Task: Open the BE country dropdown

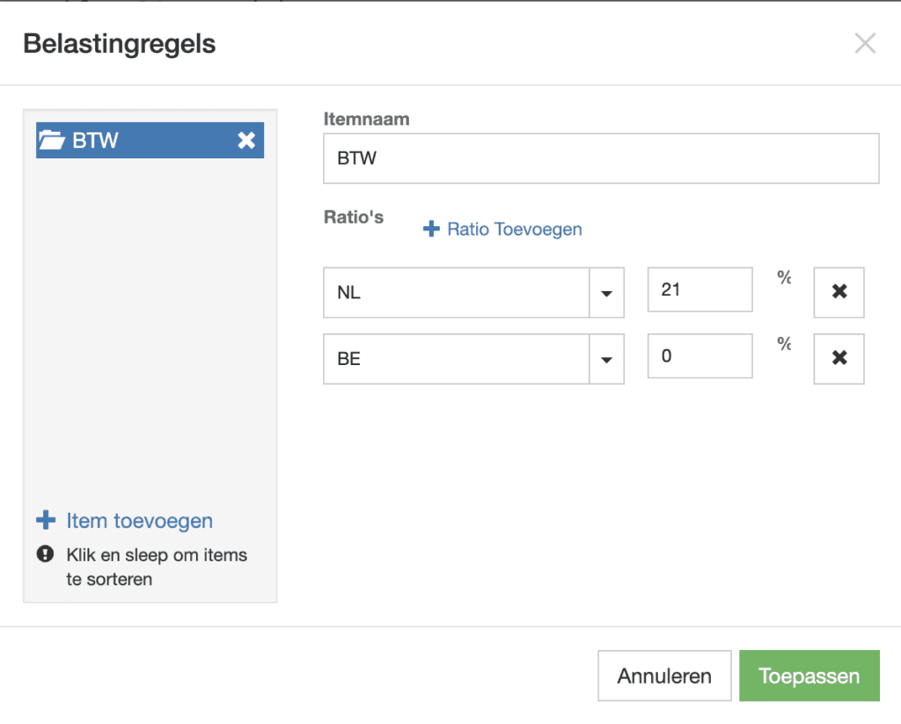Action: (473, 359)
